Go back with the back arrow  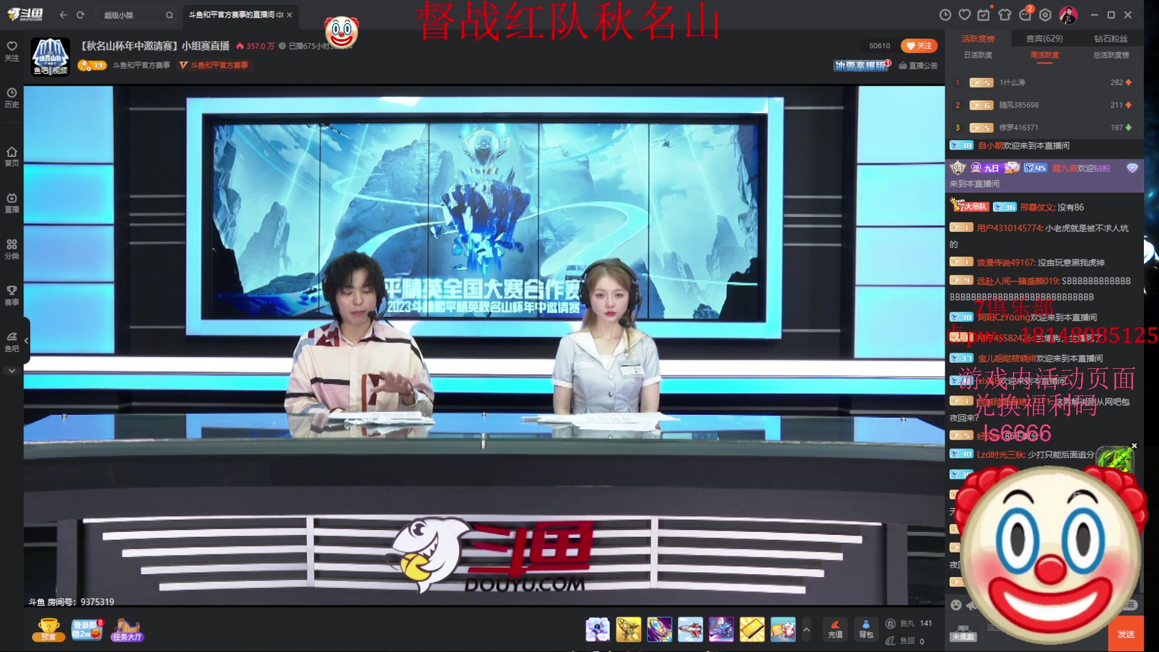63,14
